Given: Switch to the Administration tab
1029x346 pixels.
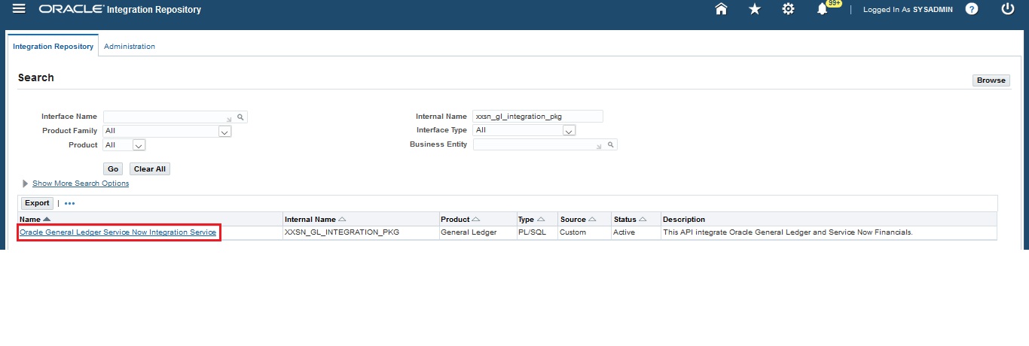Looking at the screenshot, I should [130, 47].
